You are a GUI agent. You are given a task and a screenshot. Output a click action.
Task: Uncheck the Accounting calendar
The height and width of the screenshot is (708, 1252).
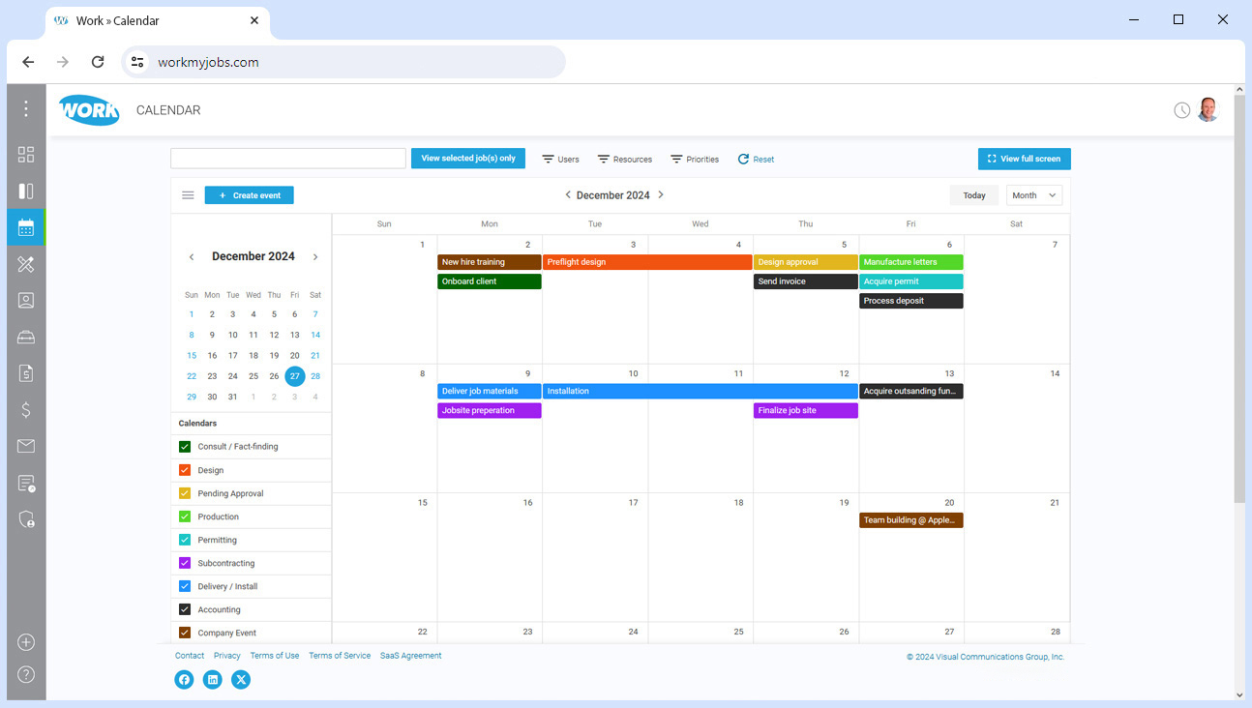[185, 609]
